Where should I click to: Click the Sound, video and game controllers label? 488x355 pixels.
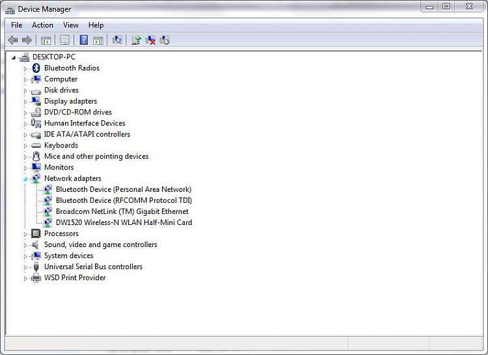[100, 244]
